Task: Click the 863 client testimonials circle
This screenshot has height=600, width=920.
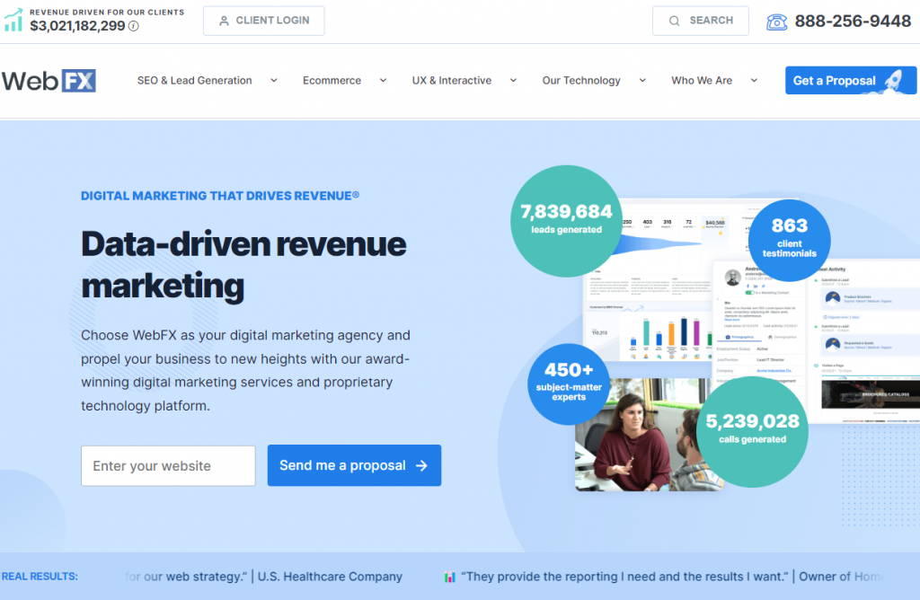Action: click(789, 241)
